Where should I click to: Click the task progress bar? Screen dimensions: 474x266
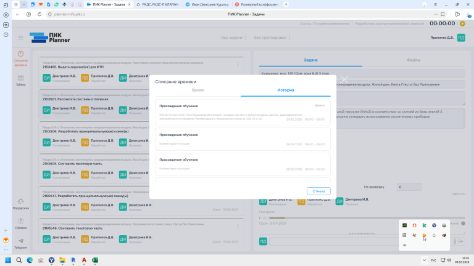coord(362,218)
